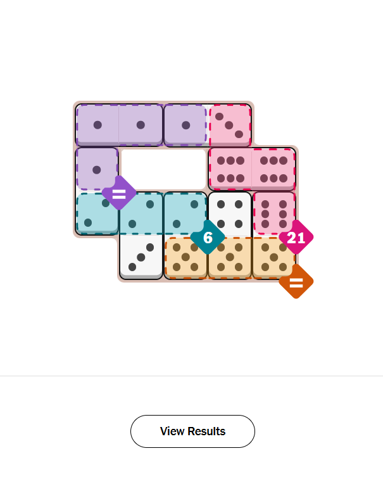Screen dimensions: 383x503
Task: Select the leftmost teal two-pip die
Action: pos(97,213)
